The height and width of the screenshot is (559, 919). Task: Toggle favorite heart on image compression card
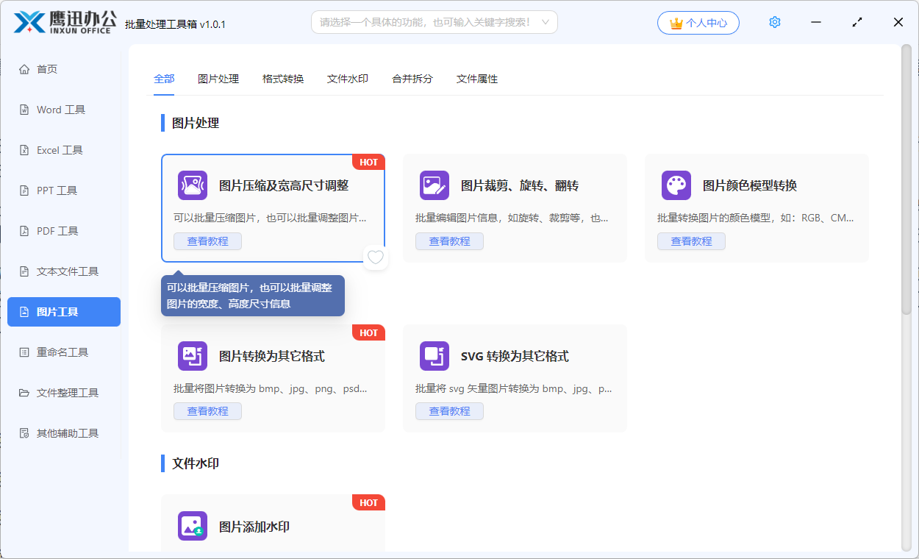[376, 257]
